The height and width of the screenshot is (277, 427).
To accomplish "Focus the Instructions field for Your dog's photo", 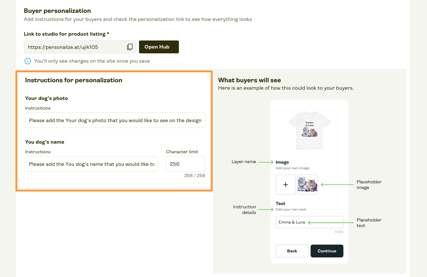I will point(115,120).
